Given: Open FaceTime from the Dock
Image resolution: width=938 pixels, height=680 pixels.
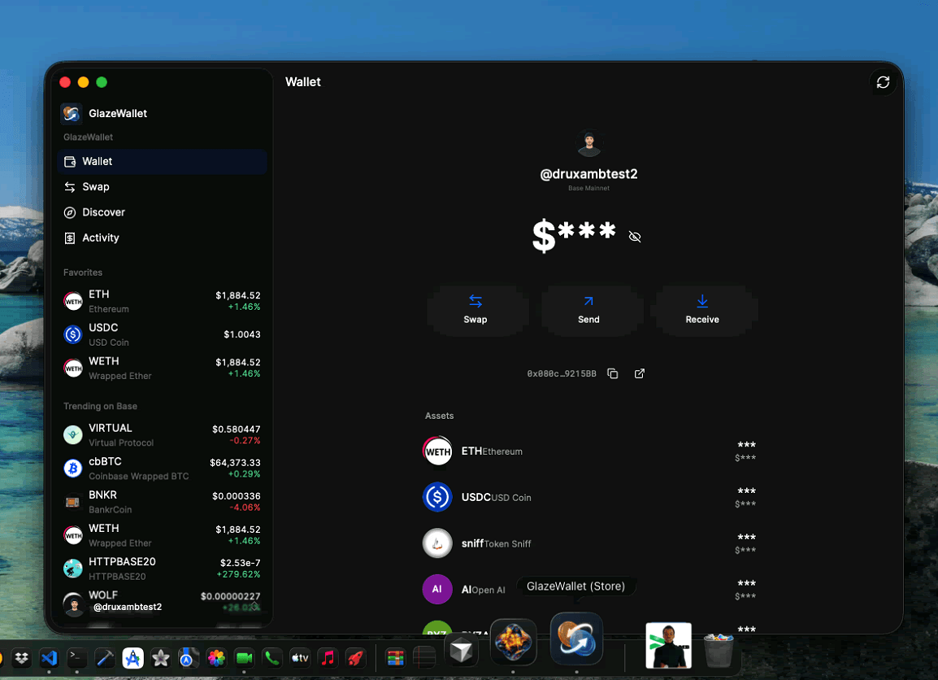Looking at the screenshot, I should 244,659.
